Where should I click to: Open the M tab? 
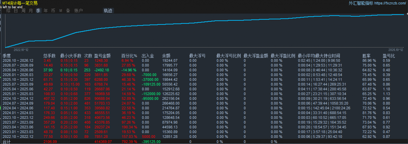tap(61, 11)
